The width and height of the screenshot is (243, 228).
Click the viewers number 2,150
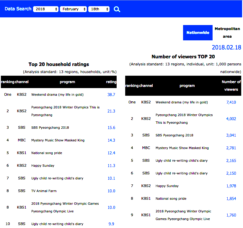(231, 174)
